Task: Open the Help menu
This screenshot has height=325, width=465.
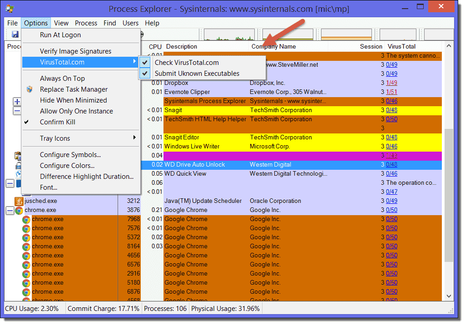Action: 152,23
